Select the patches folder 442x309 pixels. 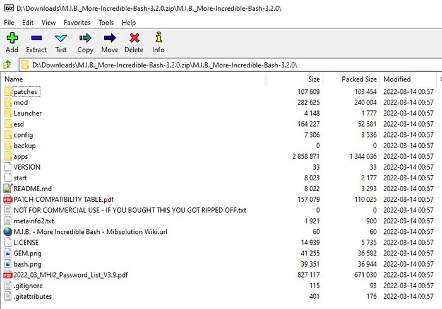click(25, 92)
